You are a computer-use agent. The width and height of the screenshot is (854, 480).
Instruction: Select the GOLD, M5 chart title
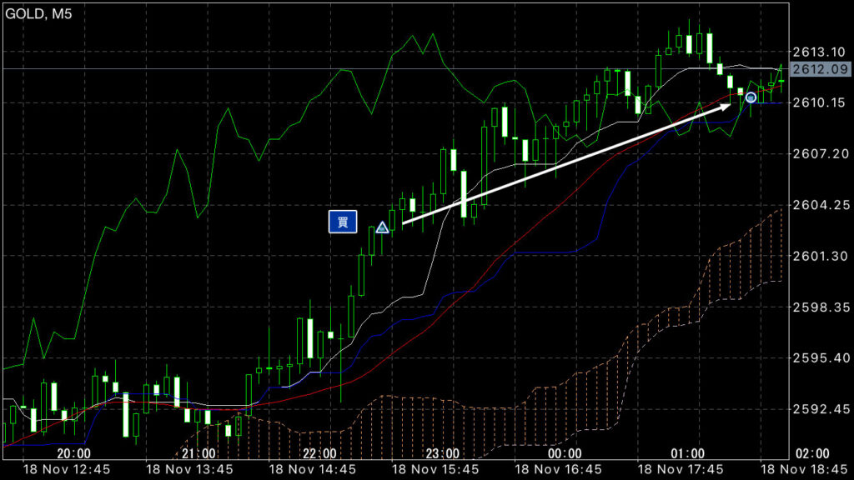38,13
